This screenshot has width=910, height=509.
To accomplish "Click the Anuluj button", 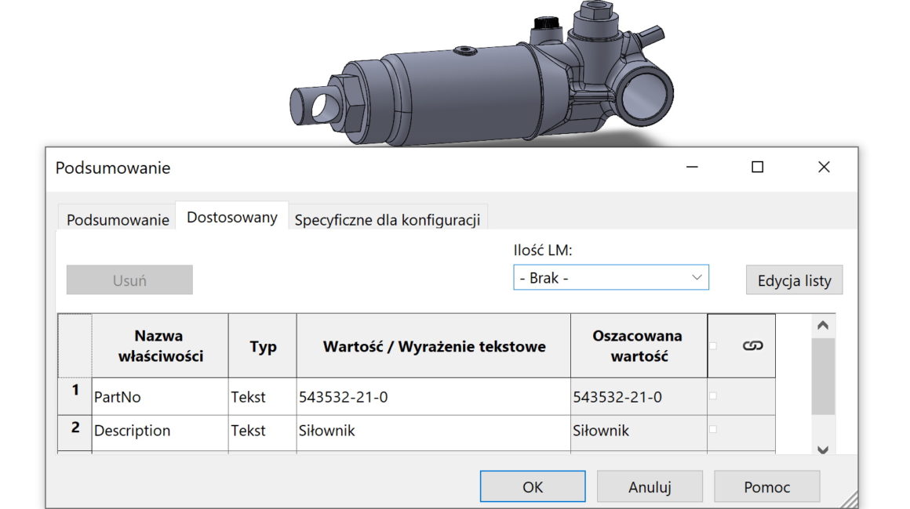I will [x=650, y=486].
